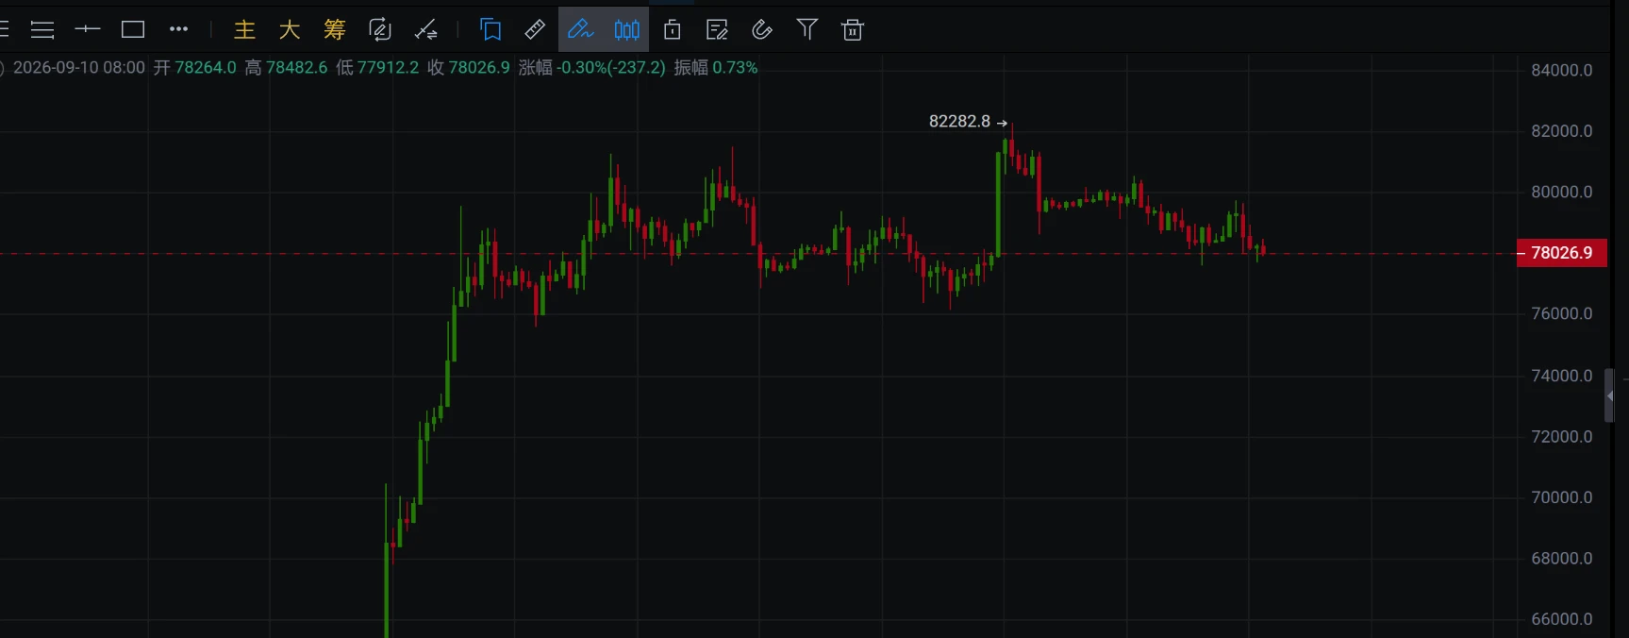Screen dimensions: 1629x638
Task: Click the 74000.0 price axis label
Action: (1561, 376)
